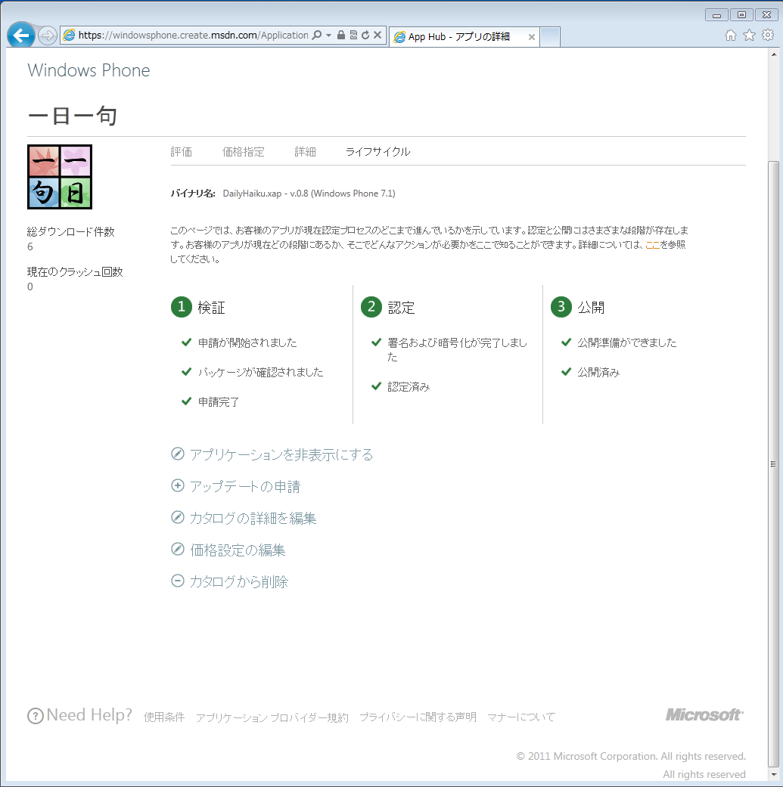Click the 申請完了 status row
The width and height of the screenshot is (783, 787).
pos(210,402)
